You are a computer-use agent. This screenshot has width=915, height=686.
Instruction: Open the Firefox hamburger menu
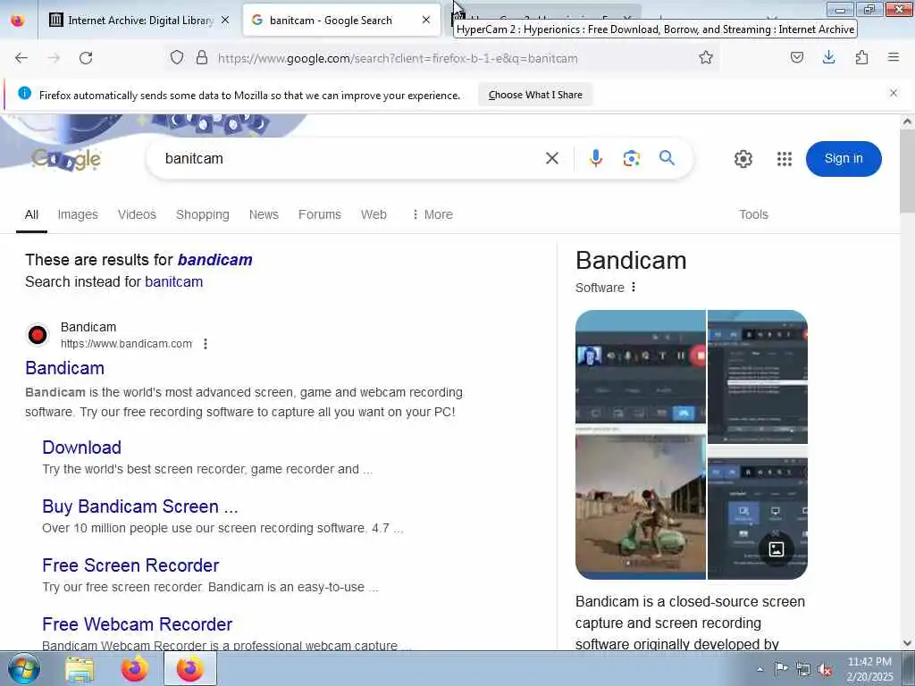tap(894, 57)
